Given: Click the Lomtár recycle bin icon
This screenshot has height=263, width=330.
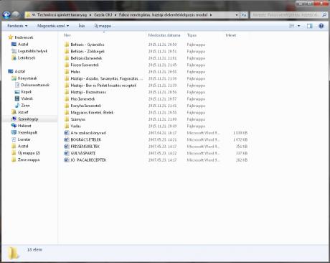Looking at the screenshot, I should 14,139.
